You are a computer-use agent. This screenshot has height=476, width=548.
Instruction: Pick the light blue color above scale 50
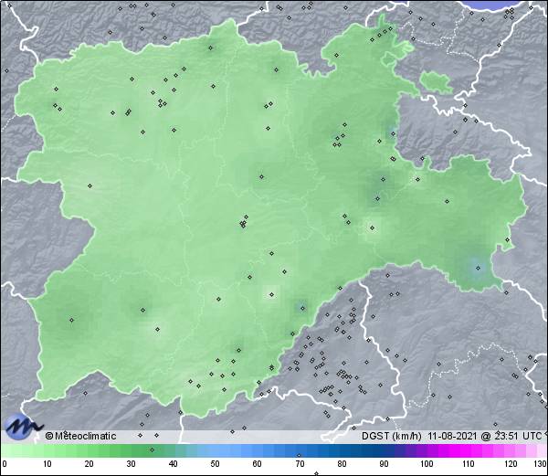coord(215,450)
